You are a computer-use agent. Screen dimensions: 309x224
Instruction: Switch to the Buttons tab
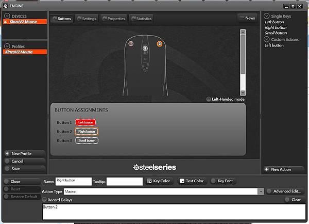[x=62, y=19]
